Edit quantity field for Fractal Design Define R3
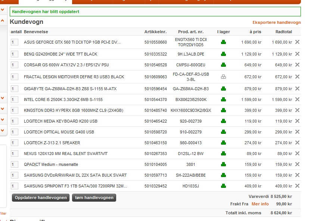The image size is (314, 221). point(15,77)
